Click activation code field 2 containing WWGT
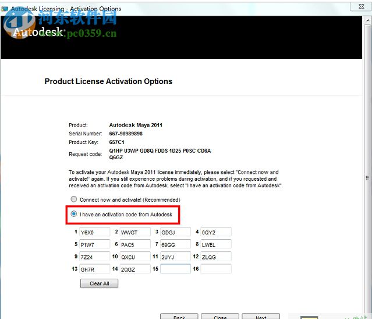 (x=135, y=232)
